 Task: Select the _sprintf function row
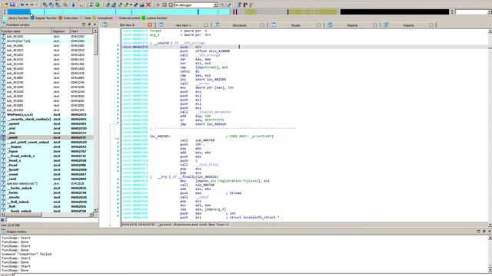coord(47,123)
